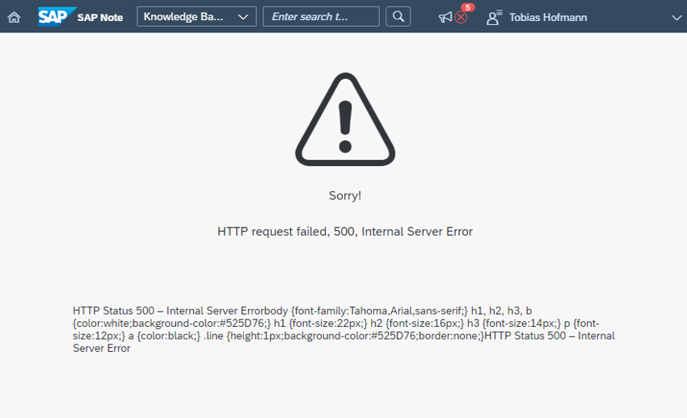Click the HTTP Status 500 details paragraph
This screenshot has width=687, height=418.
pos(344,330)
